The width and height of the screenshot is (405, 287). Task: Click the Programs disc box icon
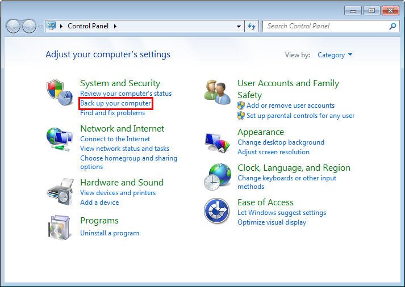point(59,227)
